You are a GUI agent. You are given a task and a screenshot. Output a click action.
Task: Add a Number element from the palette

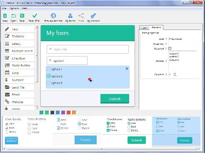click(19, 80)
